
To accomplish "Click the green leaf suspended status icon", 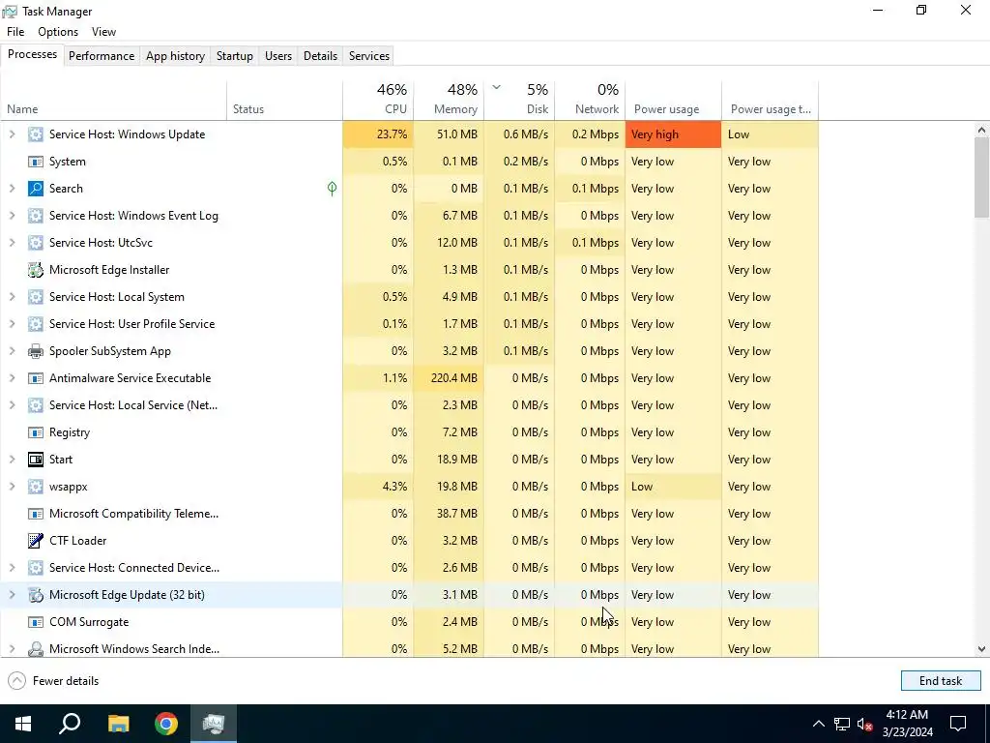I will tap(333, 189).
